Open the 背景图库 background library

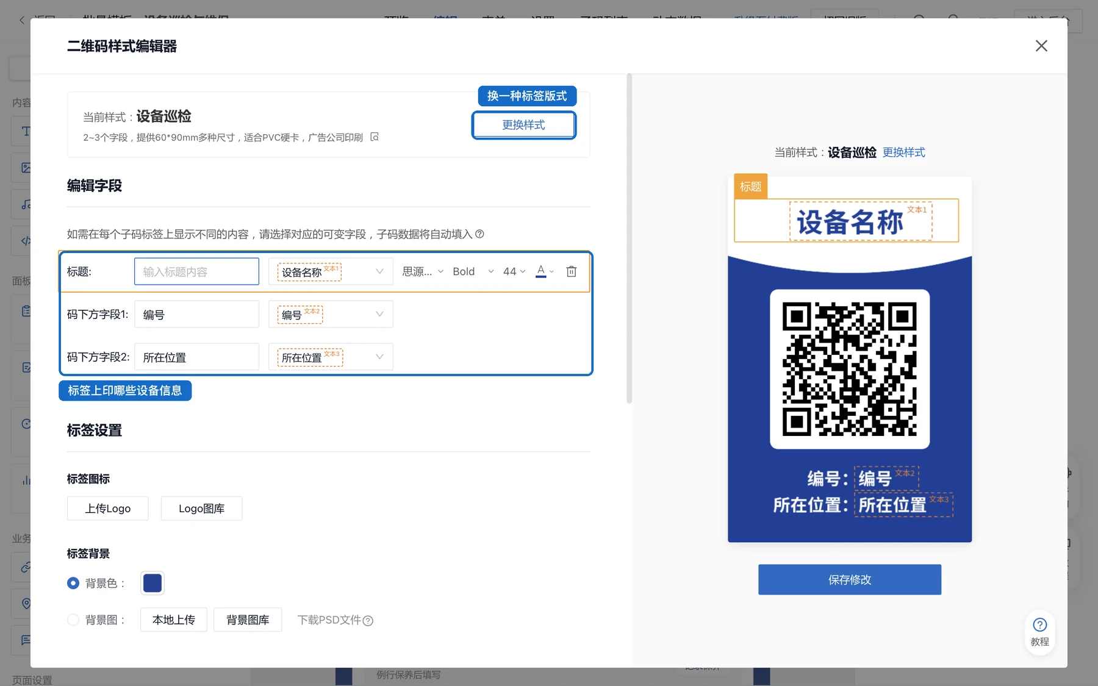[x=247, y=620]
